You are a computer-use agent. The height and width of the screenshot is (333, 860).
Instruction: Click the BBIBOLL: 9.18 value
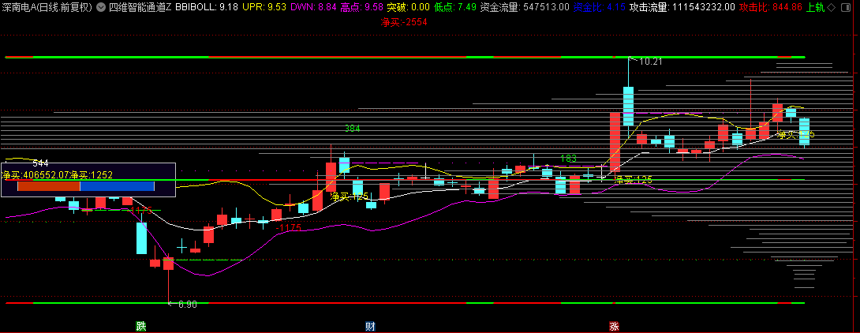click(206, 7)
